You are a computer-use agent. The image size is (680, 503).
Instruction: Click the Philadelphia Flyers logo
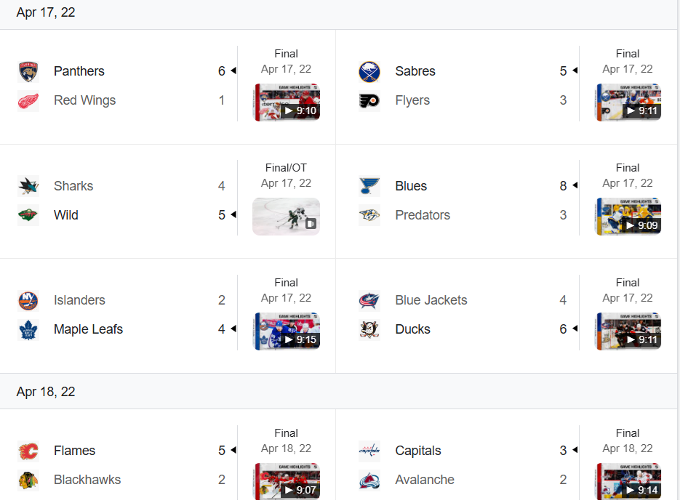(369, 100)
